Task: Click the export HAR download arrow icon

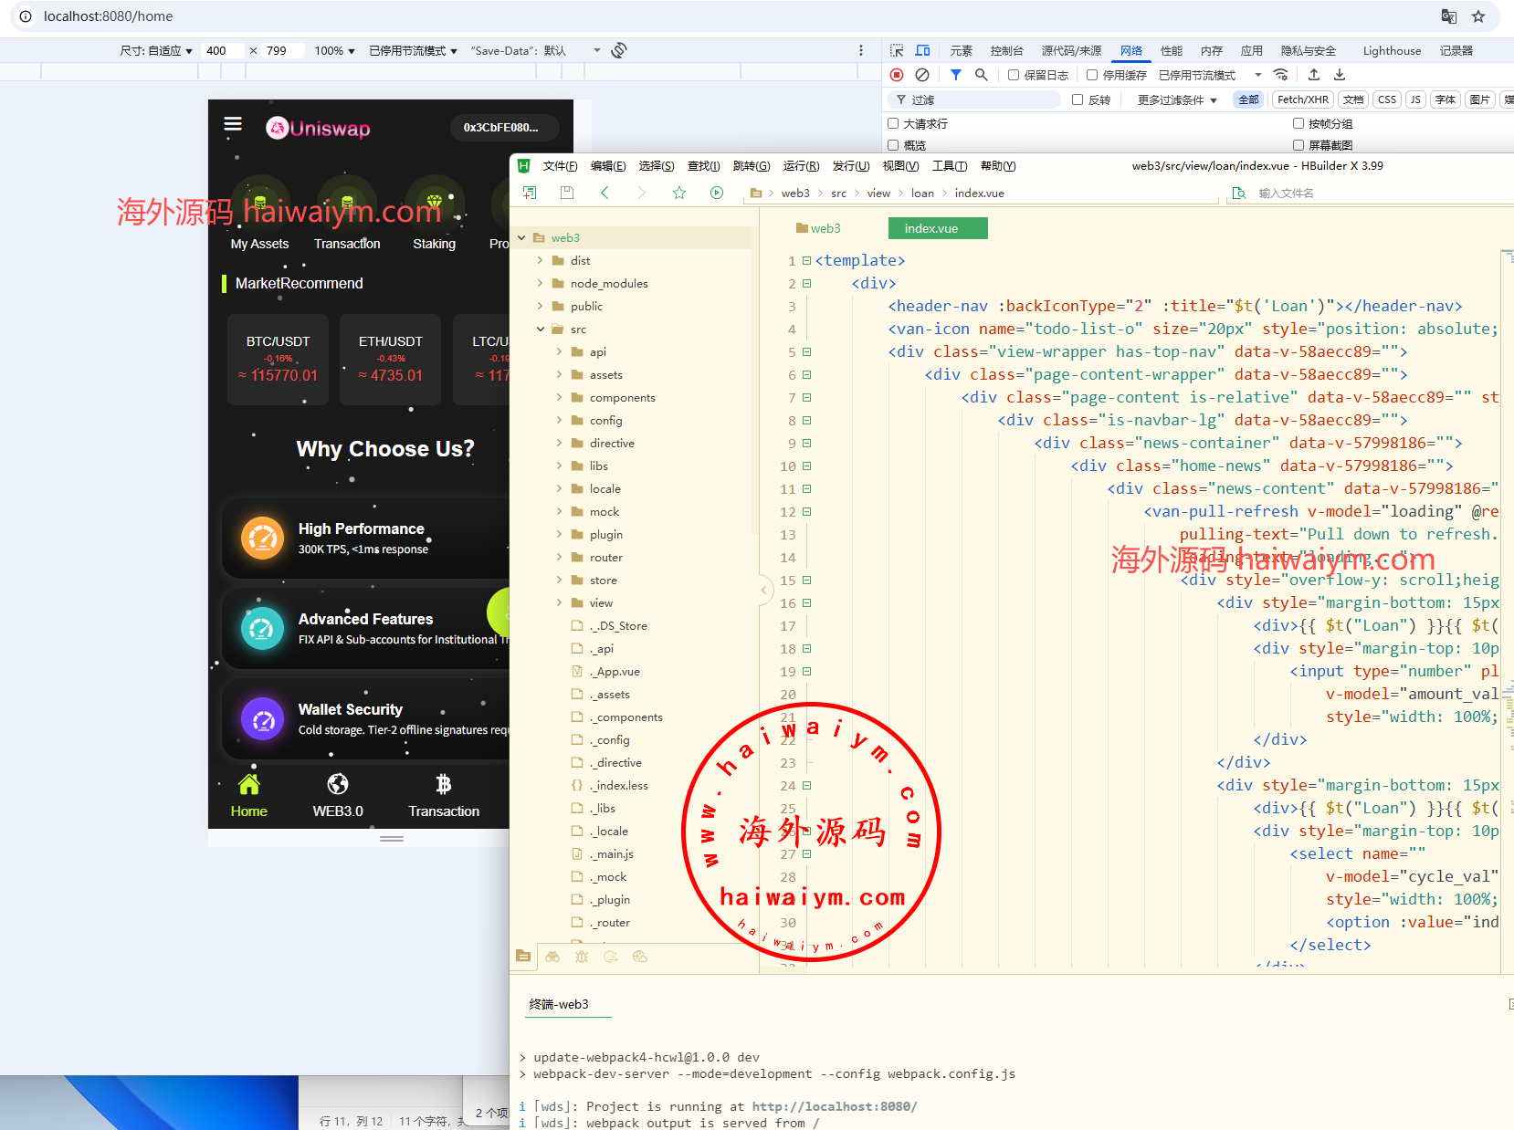Action: point(1340,75)
